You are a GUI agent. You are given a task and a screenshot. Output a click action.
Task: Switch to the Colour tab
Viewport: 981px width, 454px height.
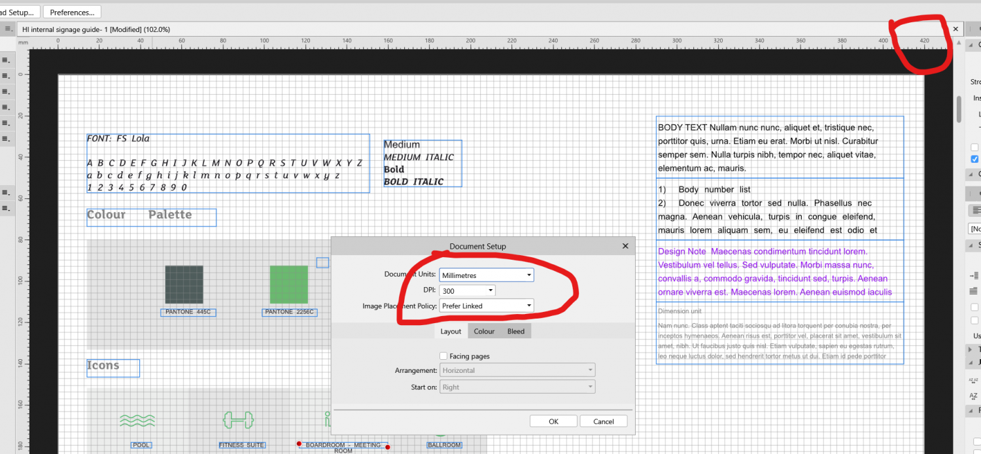click(484, 332)
